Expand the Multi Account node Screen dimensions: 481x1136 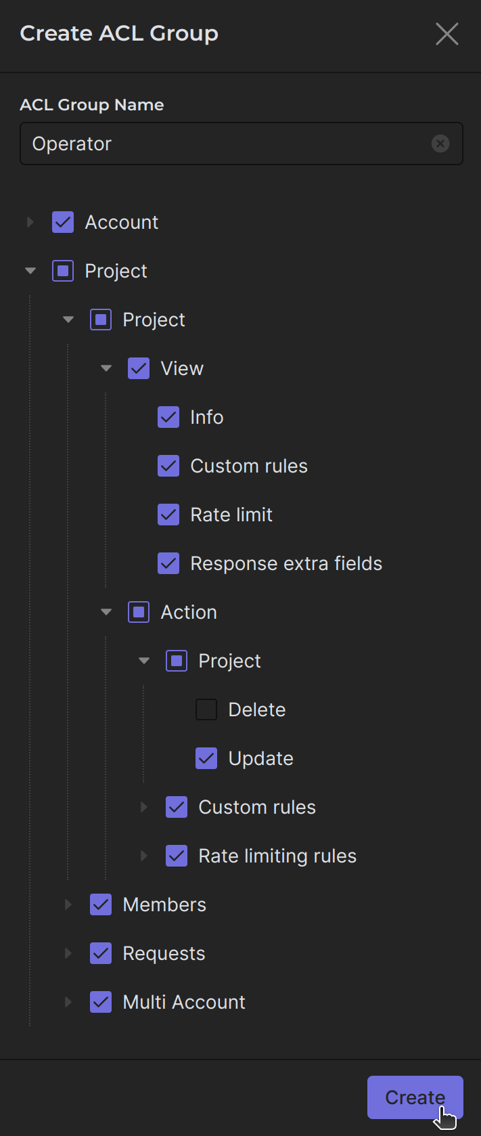pyautogui.click(x=68, y=1002)
